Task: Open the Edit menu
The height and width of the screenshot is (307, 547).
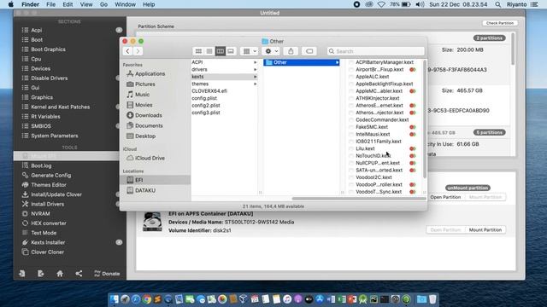Action: (68, 4)
